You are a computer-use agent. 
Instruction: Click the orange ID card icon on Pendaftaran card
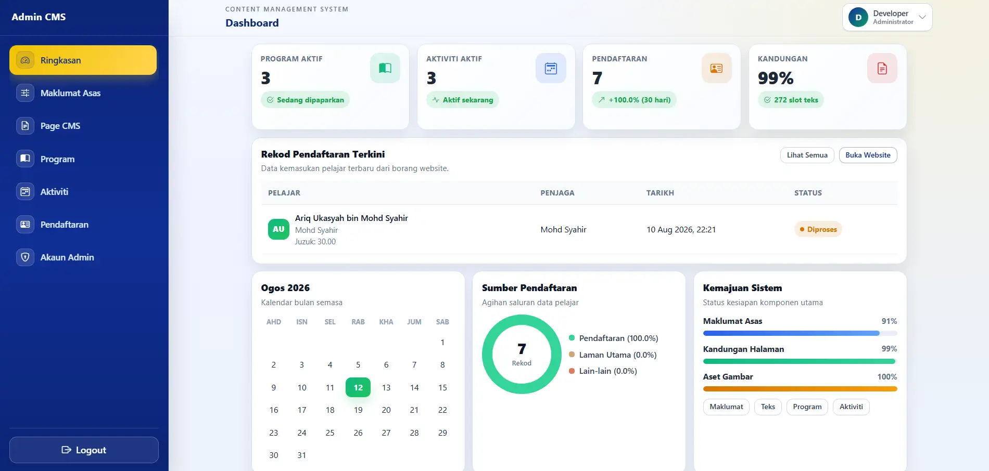point(717,68)
